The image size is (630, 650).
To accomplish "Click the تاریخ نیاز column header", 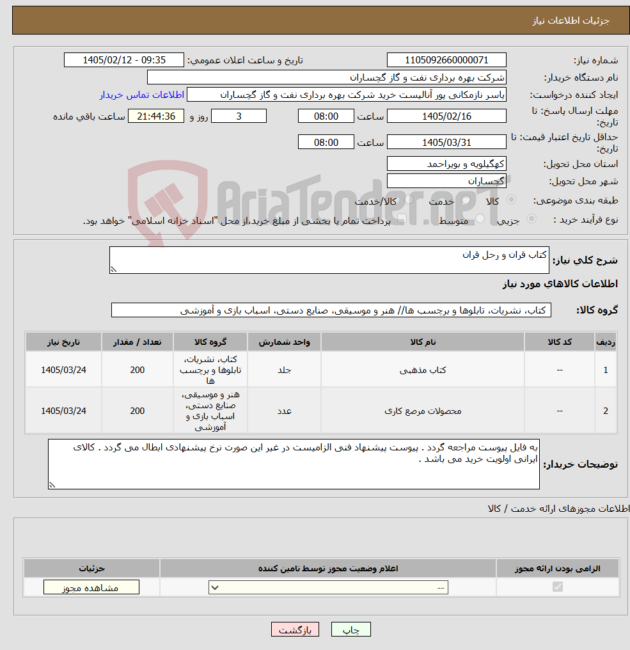I will pos(63,342).
